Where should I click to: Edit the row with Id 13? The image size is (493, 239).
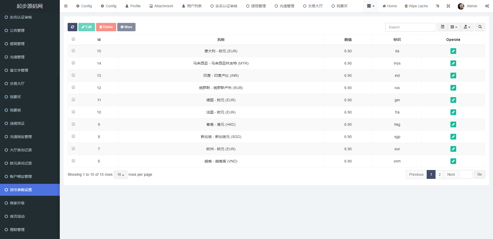click(x=453, y=76)
